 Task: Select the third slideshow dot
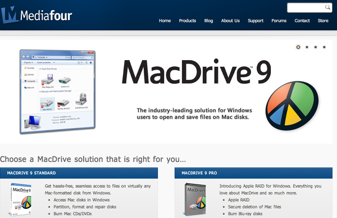pos(316,47)
